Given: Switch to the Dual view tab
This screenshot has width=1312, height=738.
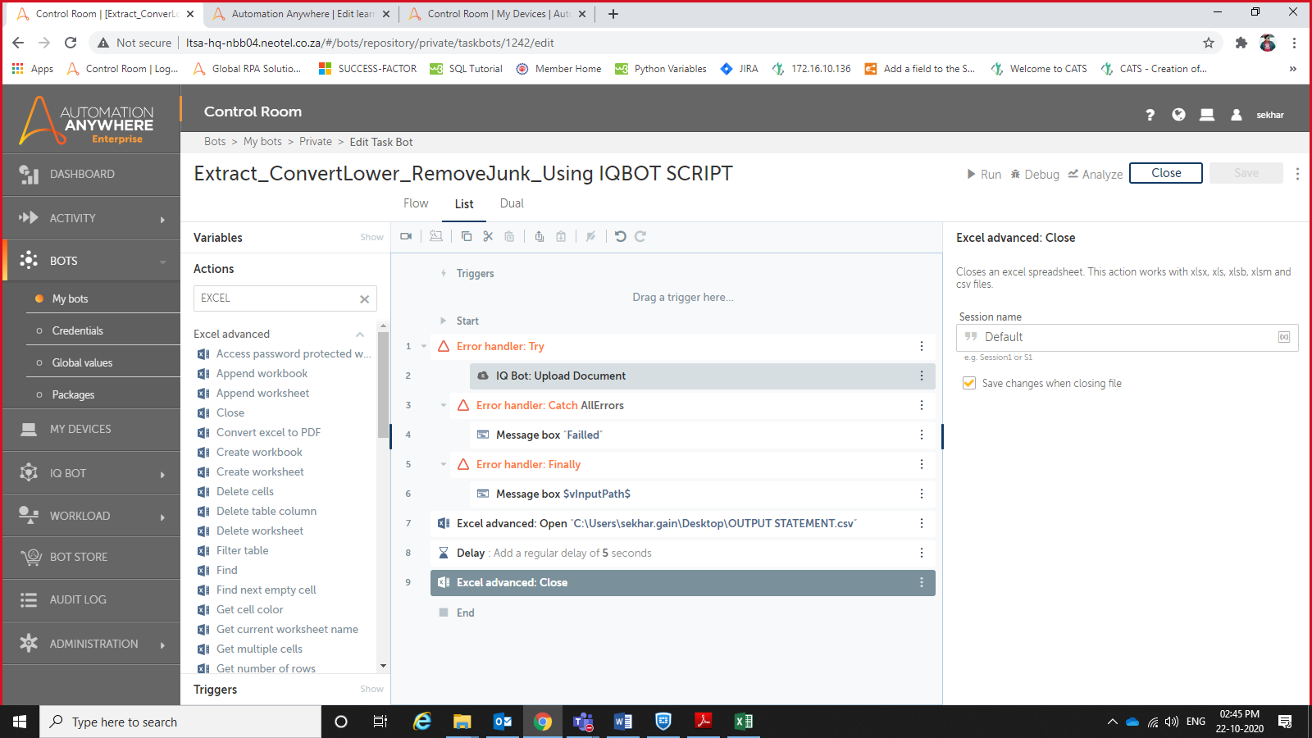Looking at the screenshot, I should pos(512,203).
